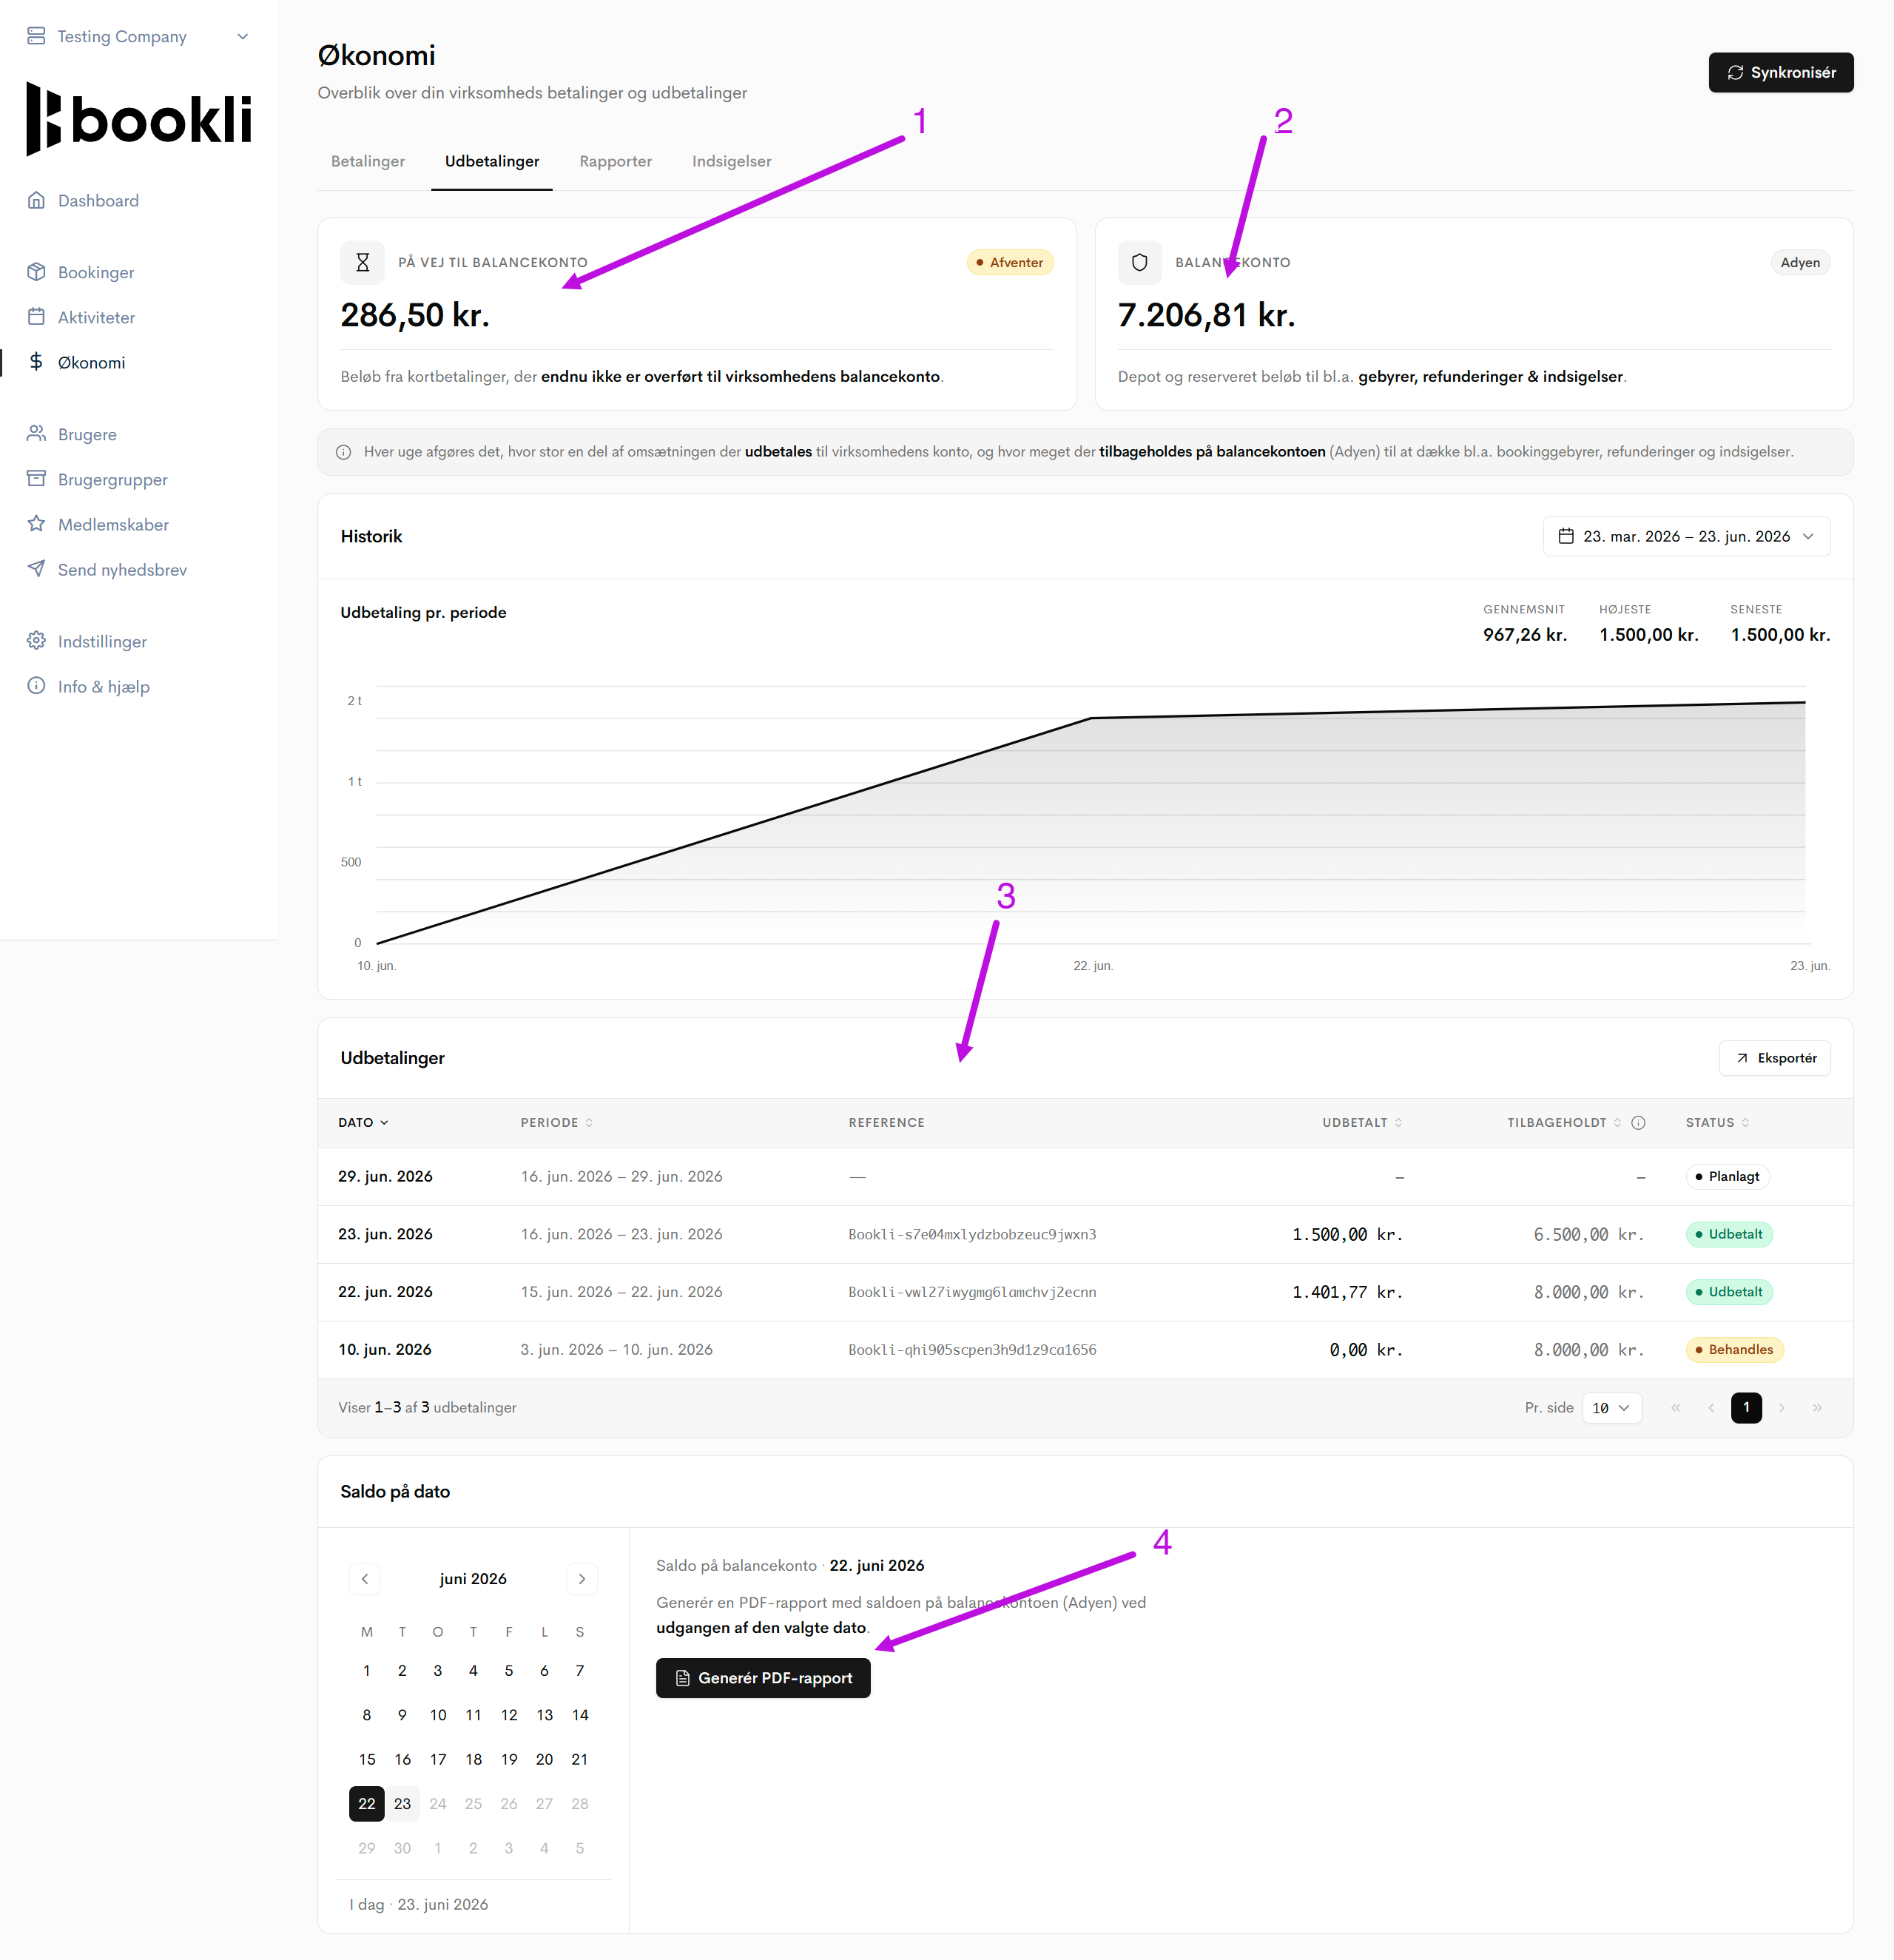Switch to the Rapporter tab
The image size is (1894, 1960).
pos(615,161)
